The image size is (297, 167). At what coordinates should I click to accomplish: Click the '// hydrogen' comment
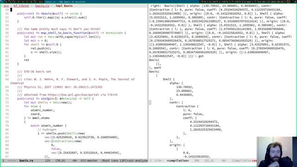(x=47, y=129)
